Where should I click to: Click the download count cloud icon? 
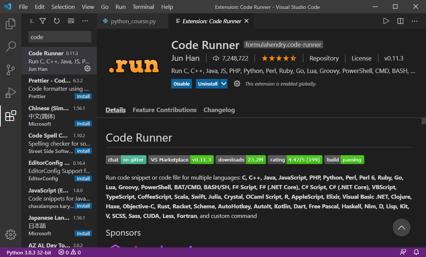[x=216, y=59]
